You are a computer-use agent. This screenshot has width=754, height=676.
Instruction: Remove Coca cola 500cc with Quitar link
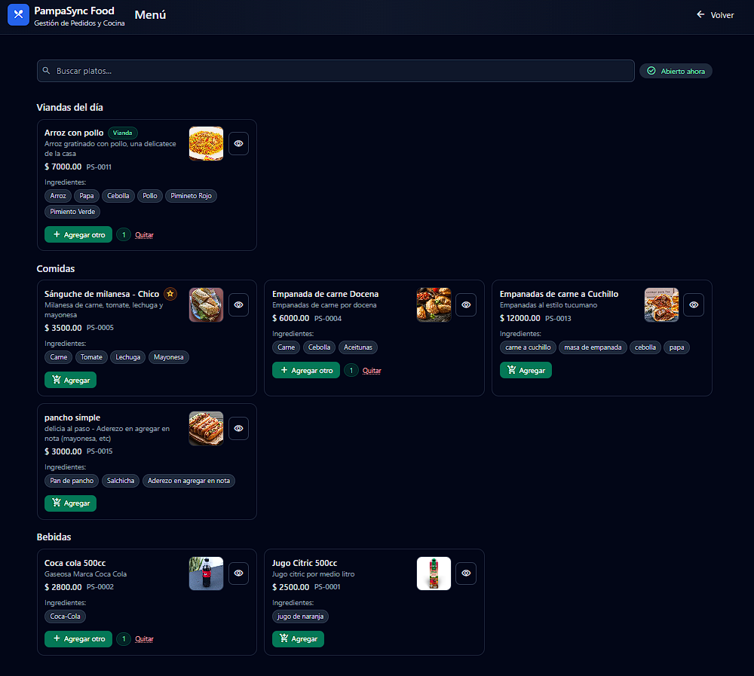tap(144, 639)
